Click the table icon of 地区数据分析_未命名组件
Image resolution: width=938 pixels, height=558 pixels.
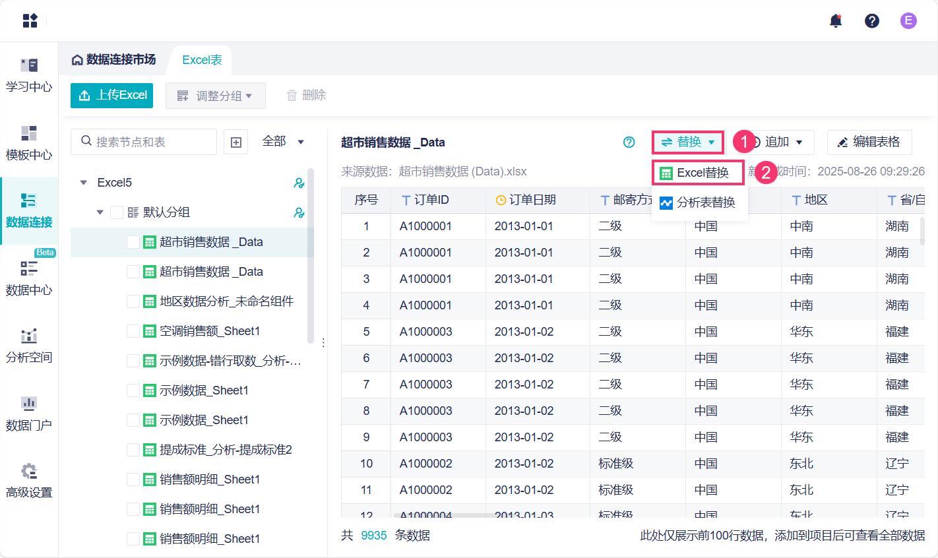150,301
